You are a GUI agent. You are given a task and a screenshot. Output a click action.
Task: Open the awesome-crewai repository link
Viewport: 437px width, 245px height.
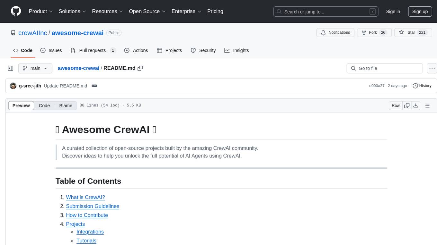tap(77, 33)
